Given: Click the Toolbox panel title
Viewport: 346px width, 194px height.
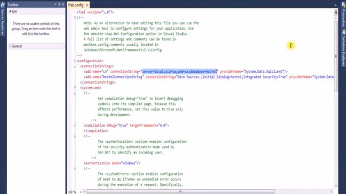Looking at the screenshot, I should click(13, 5).
